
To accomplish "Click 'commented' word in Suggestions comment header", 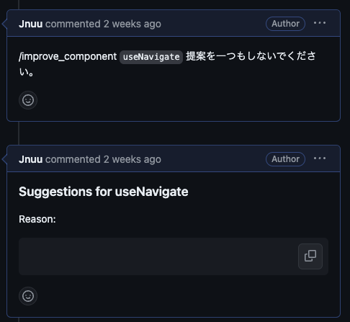I will click(x=73, y=159).
